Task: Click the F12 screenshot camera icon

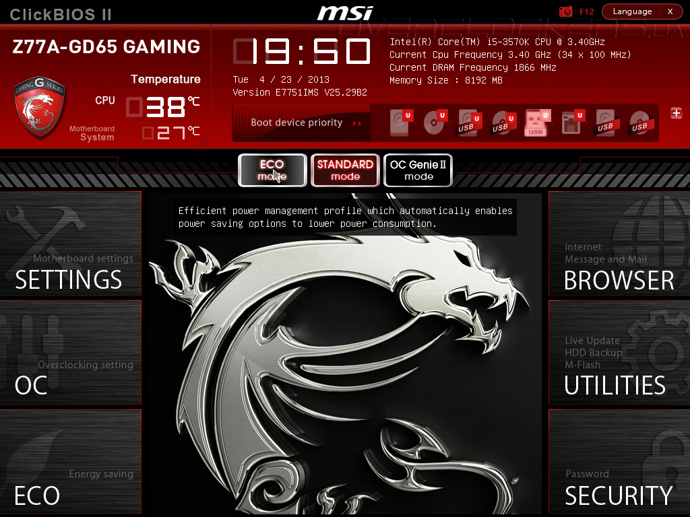Action: (565, 11)
